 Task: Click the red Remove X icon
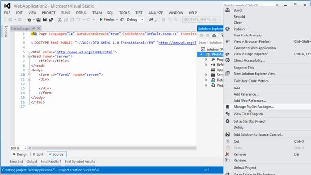pyautogui.click(x=227, y=154)
